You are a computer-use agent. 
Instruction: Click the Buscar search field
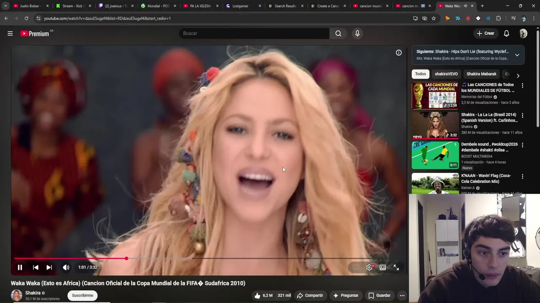[x=254, y=33]
